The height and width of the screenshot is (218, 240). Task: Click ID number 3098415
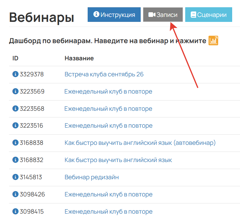pyautogui.click(x=32, y=212)
